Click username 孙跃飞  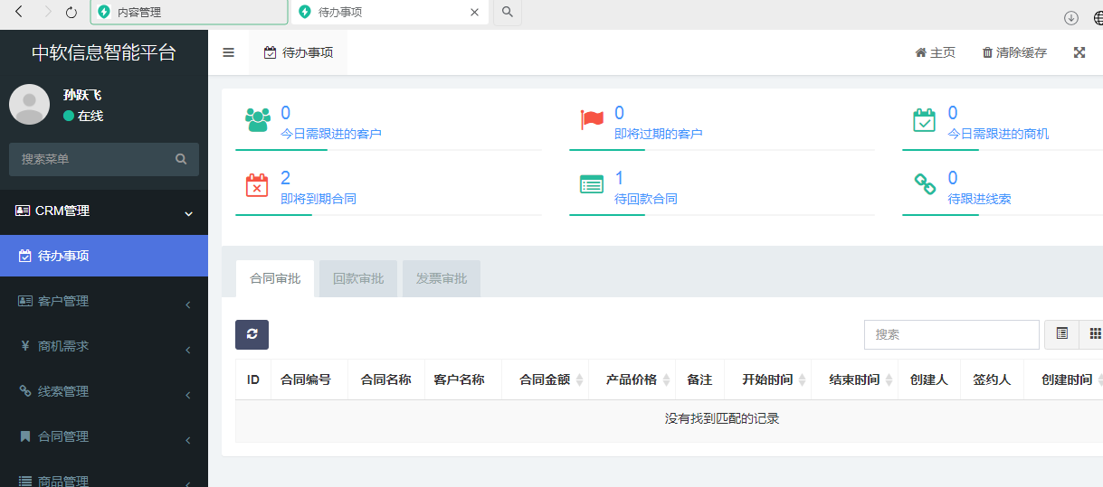[x=82, y=95]
